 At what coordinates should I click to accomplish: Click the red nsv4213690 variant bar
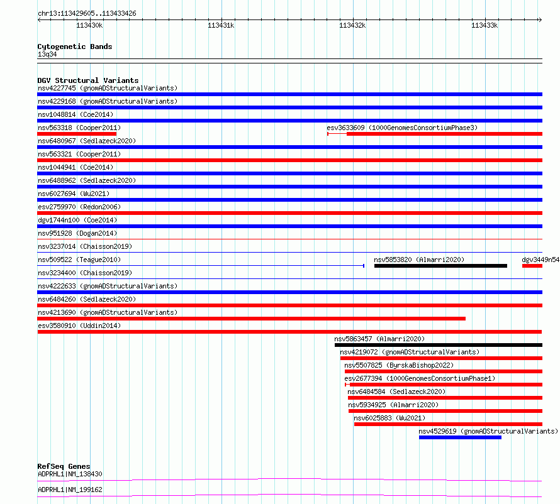tap(252, 319)
